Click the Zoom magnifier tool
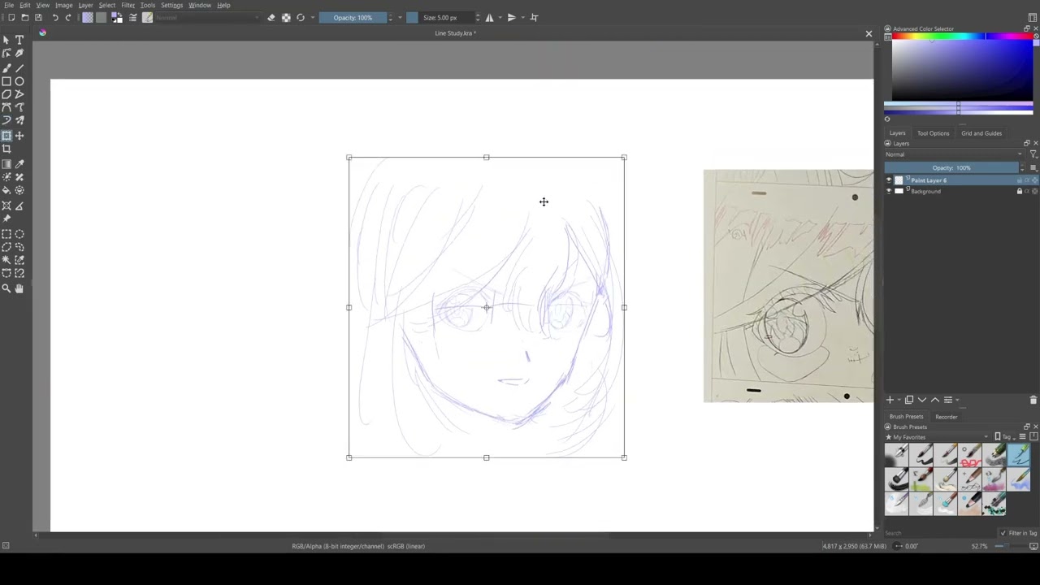 coord(6,288)
